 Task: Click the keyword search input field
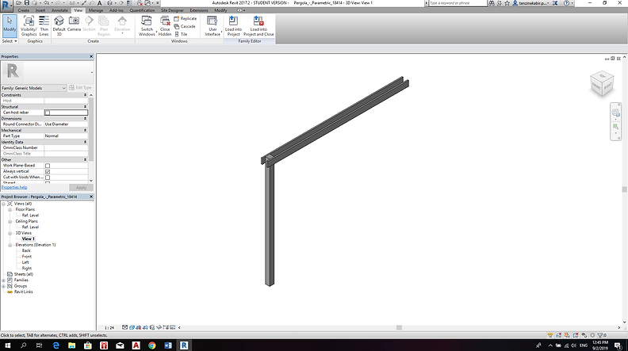tap(458, 3)
